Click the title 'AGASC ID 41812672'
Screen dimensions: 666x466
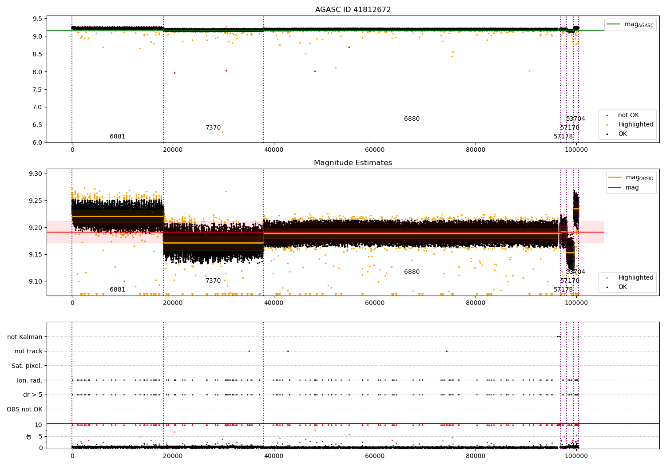tap(353, 10)
